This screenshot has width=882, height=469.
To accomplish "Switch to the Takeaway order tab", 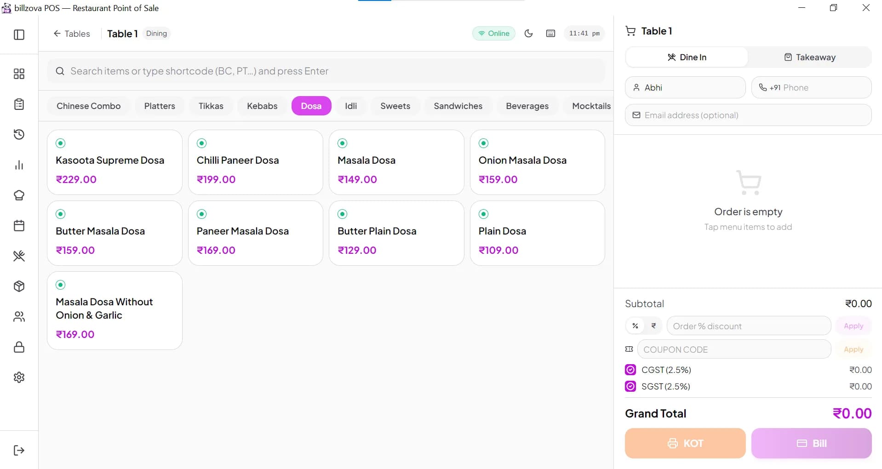I will click(809, 57).
